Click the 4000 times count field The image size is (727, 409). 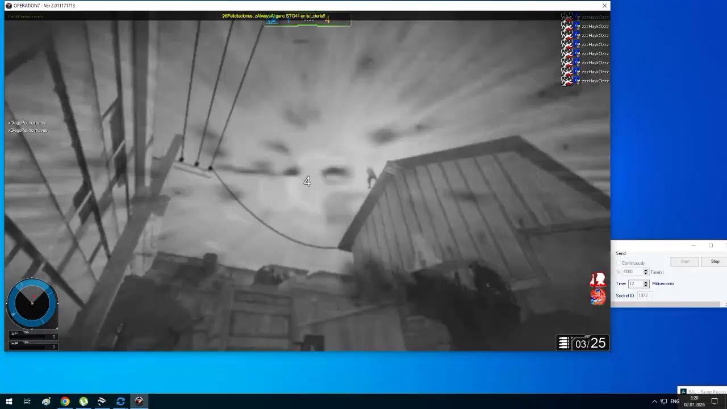pos(632,272)
